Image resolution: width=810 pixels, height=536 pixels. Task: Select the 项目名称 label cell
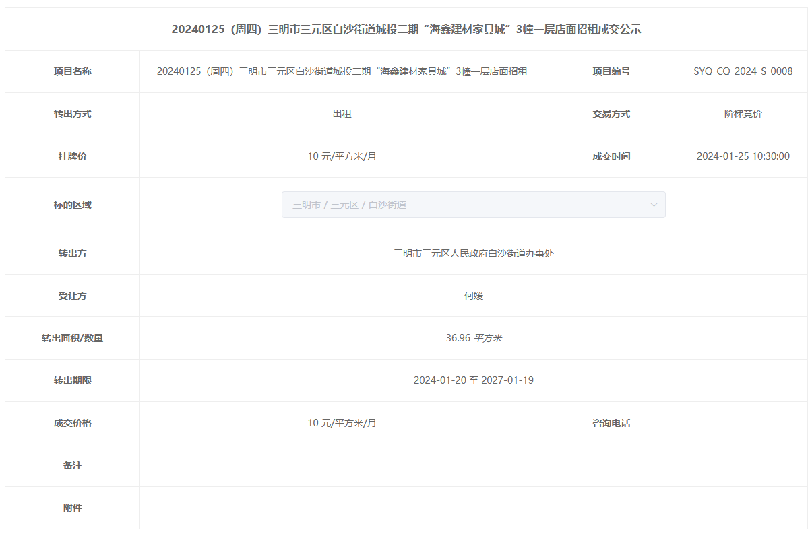[x=72, y=71]
